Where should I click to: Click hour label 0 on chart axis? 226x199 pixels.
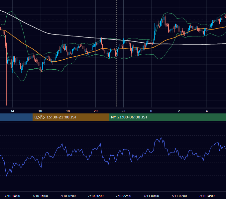click(151, 111)
